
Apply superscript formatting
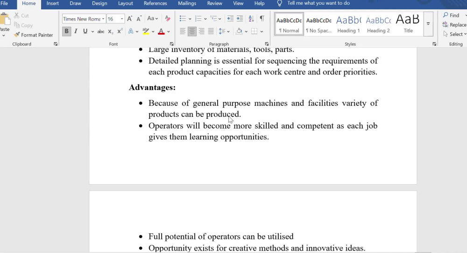pos(120,31)
